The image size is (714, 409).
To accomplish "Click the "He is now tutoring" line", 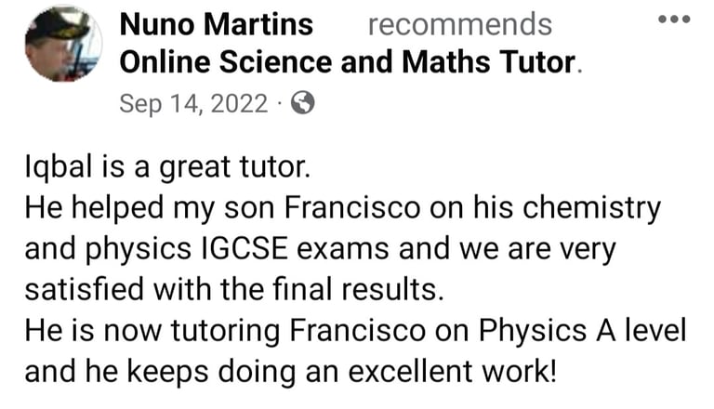I will [356, 330].
